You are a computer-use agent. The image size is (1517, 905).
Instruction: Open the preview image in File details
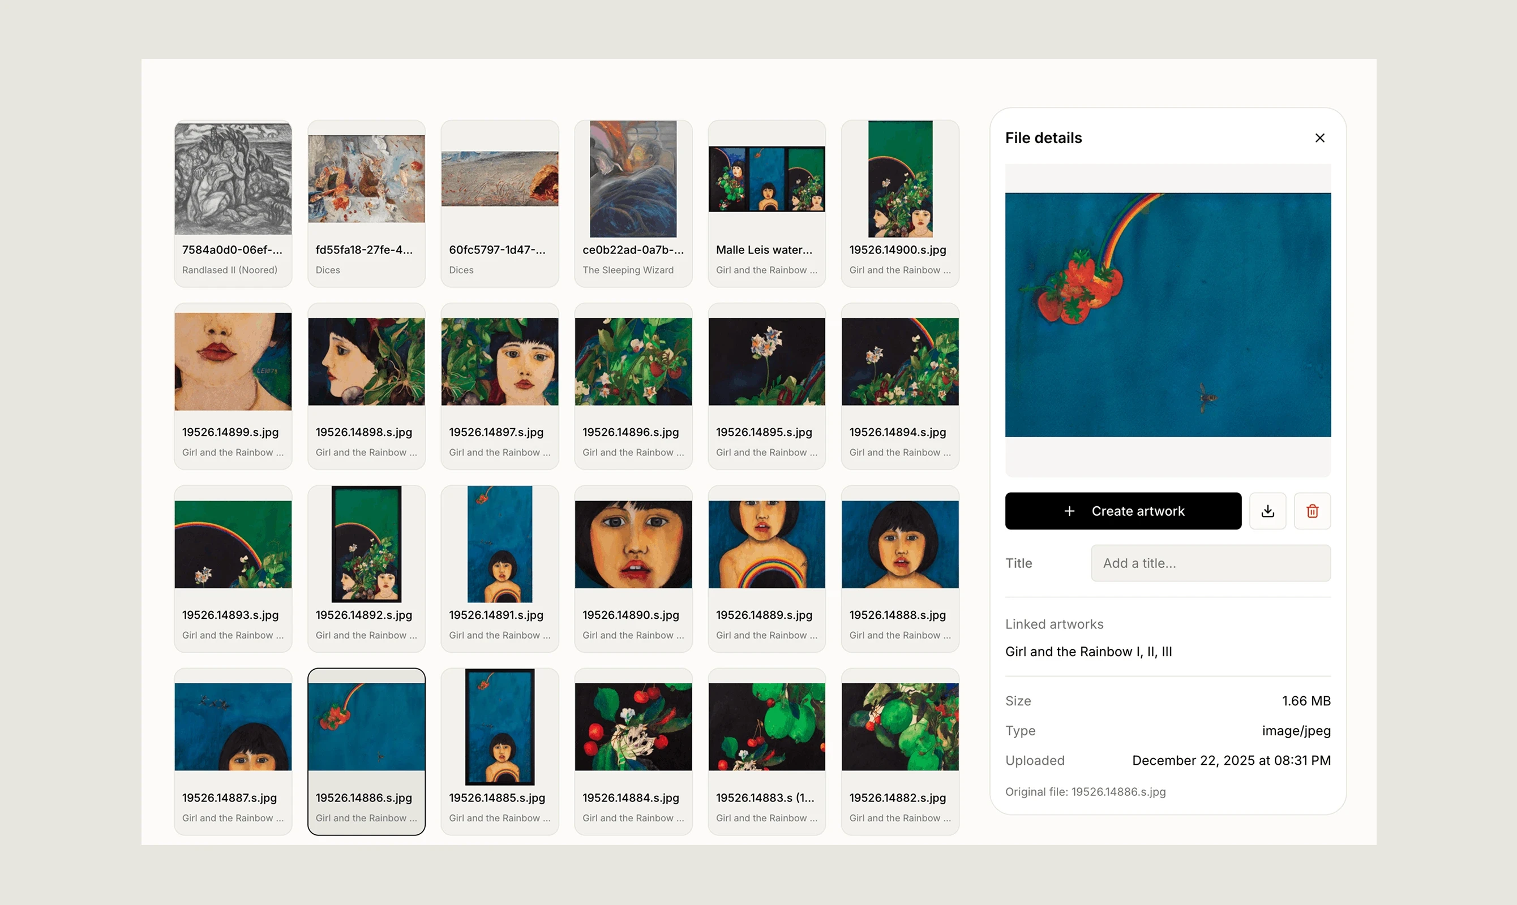point(1167,314)
